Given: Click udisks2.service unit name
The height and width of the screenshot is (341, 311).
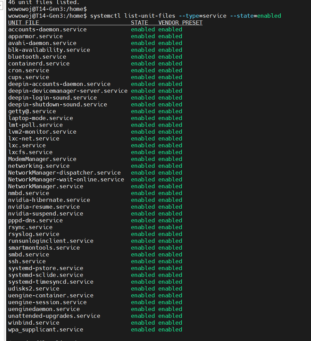Looking at the screenshot, I should [x=34, y=288].
